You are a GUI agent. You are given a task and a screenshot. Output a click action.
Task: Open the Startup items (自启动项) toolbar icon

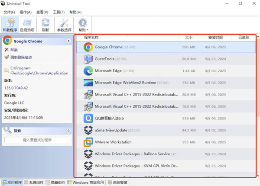pos(28,26)
